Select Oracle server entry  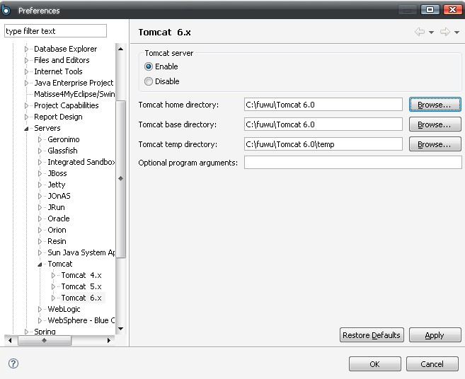(59, 218)
